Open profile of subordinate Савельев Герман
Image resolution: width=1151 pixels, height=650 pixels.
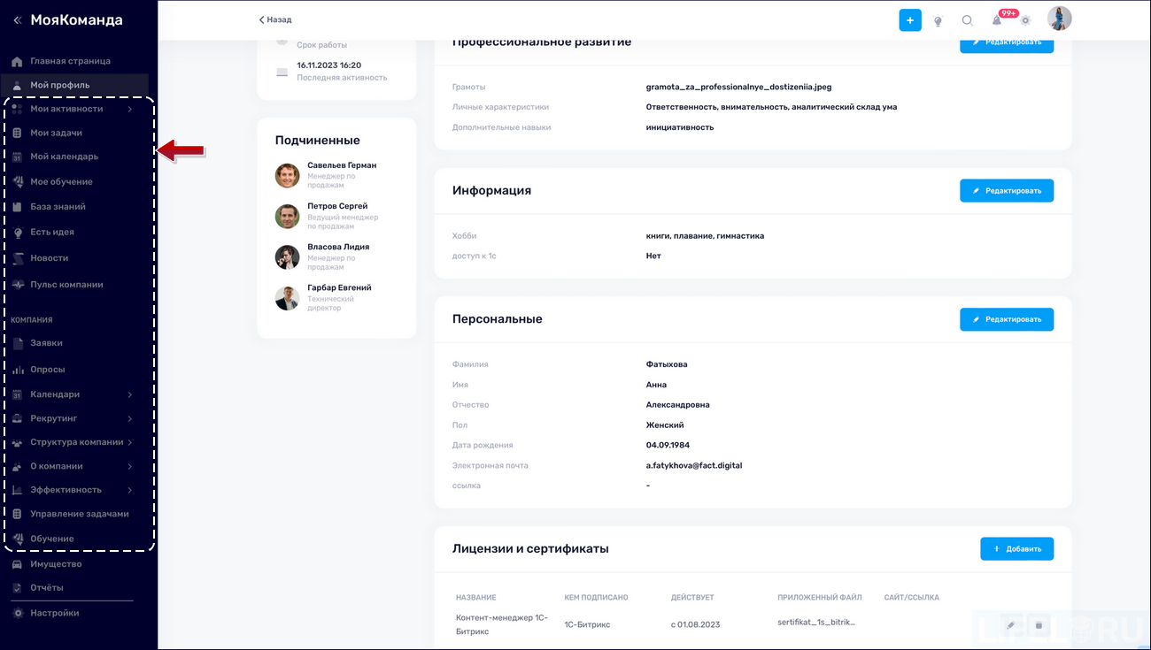point(342,164)
